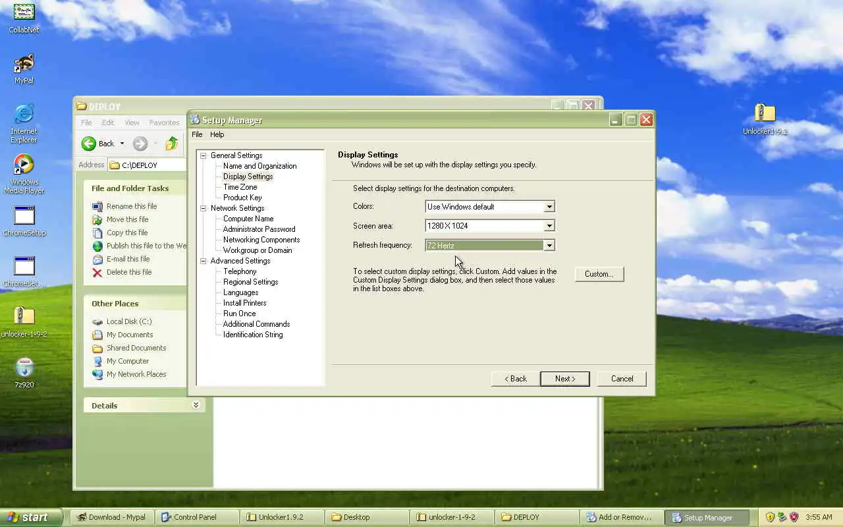Collapse the Network Settings tree node
Viewport: 843px width, 527px height.
pyautogui.click(x=204, y=208)
